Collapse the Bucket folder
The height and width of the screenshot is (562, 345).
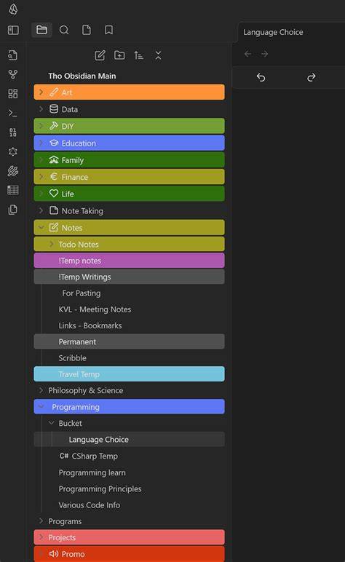pyautogui.click(x=51, y=423)
